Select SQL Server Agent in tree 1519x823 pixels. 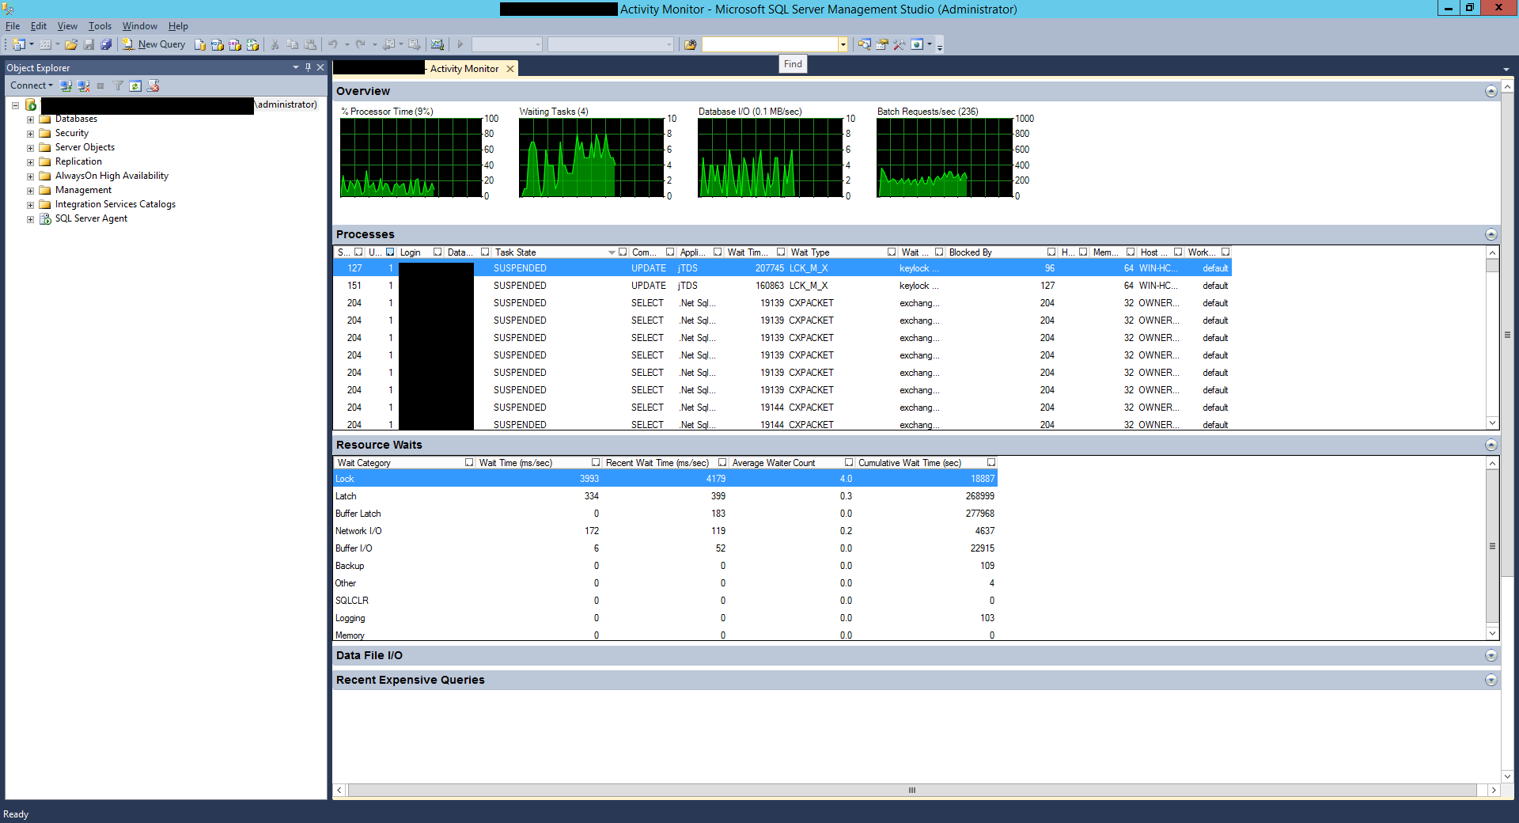[91, 218]
